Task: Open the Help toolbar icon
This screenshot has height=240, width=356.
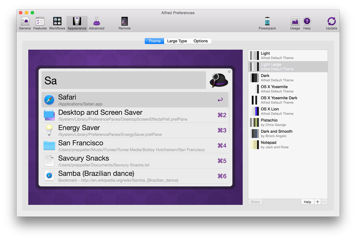Action: click(307, 23)
